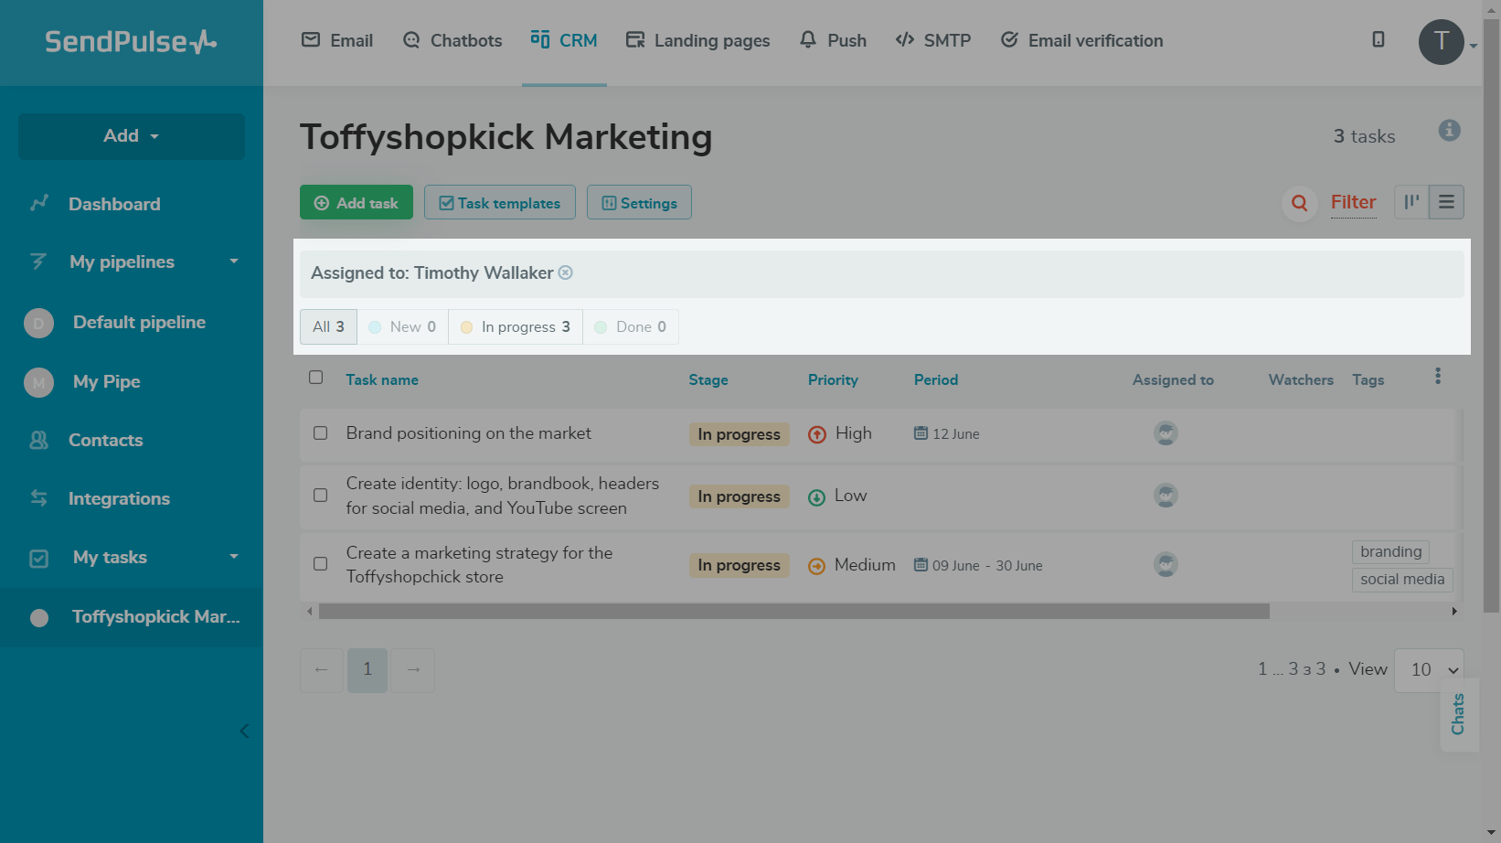Open the Task templates button
Screen dimensions: 1501x843
click(x=500, y=203)
